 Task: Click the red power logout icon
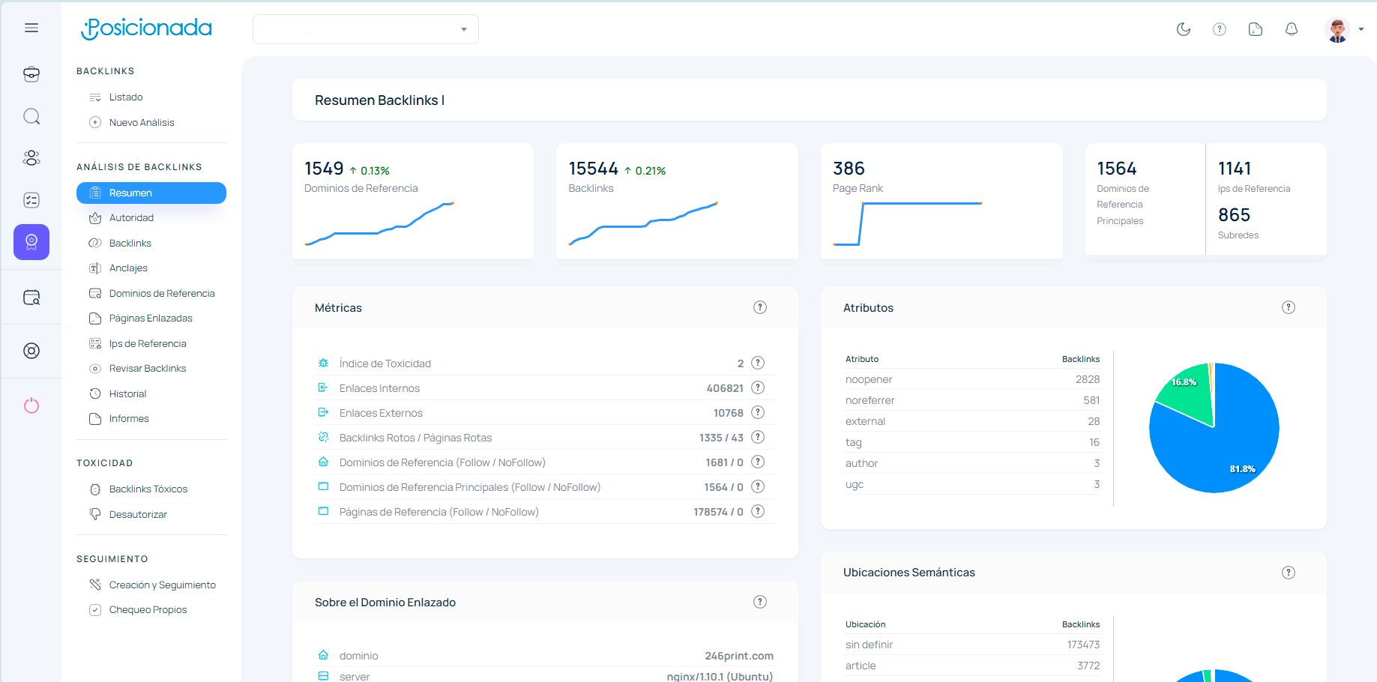31,405
